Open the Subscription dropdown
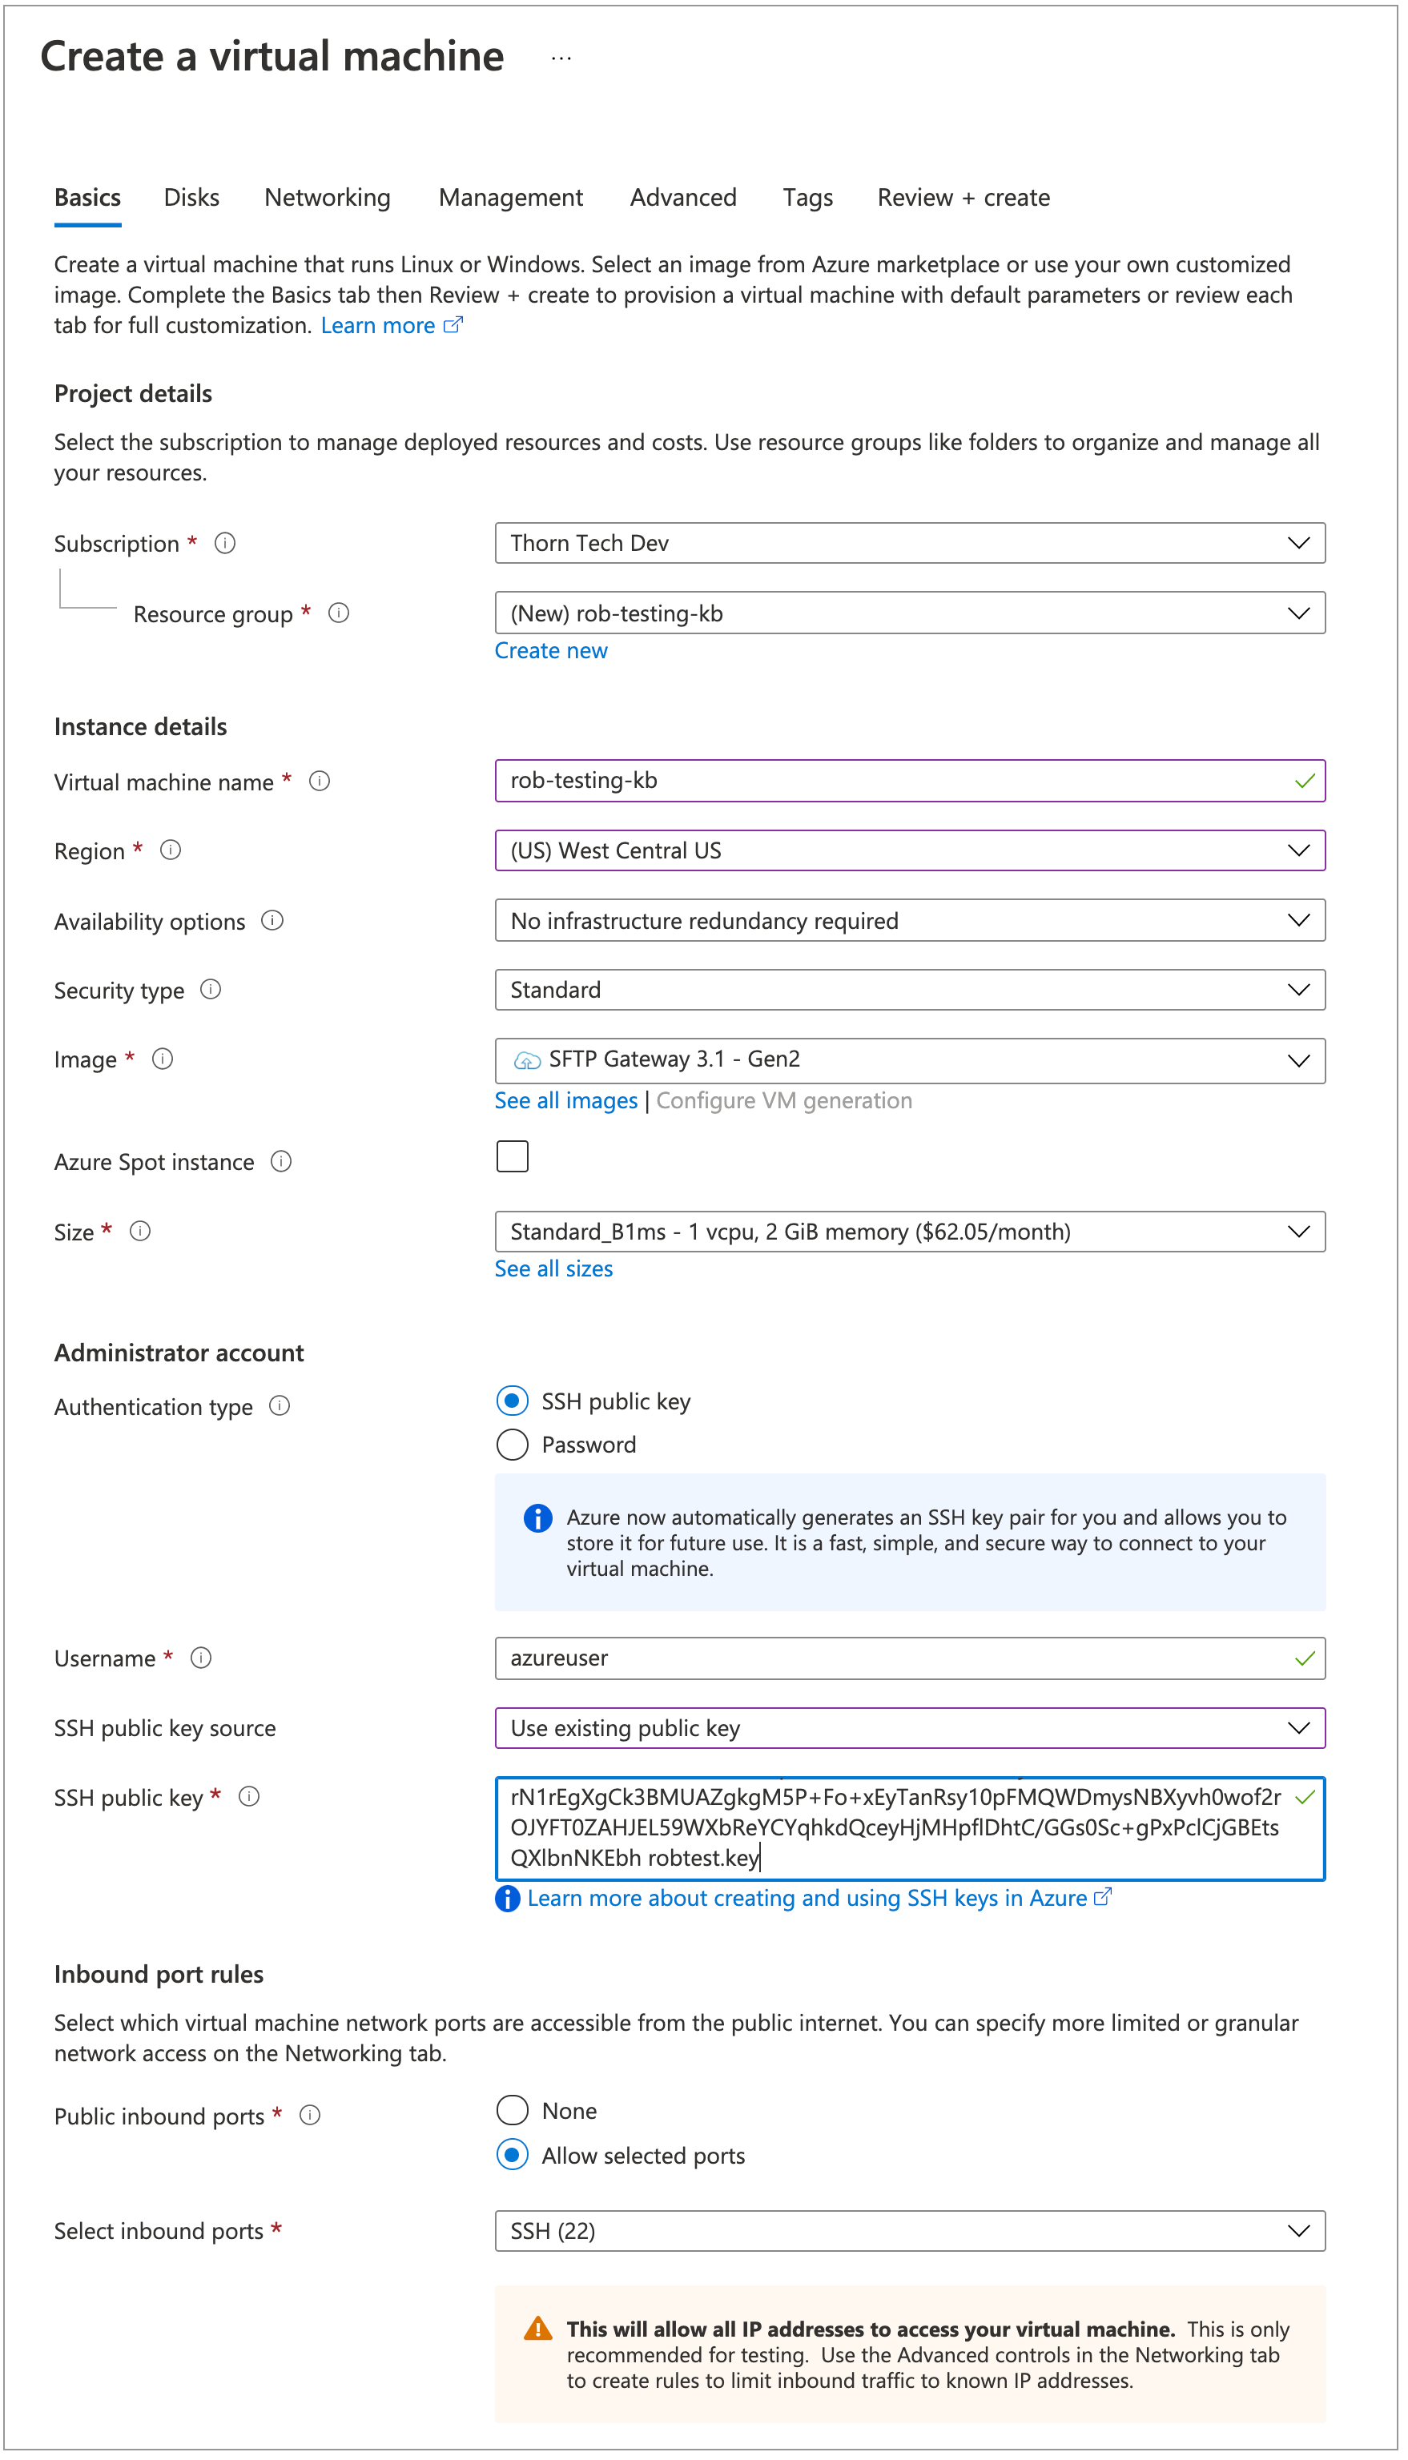The width and height of the screenshot is (1408, 2460). pyautogui.click(x=910, y=543)
